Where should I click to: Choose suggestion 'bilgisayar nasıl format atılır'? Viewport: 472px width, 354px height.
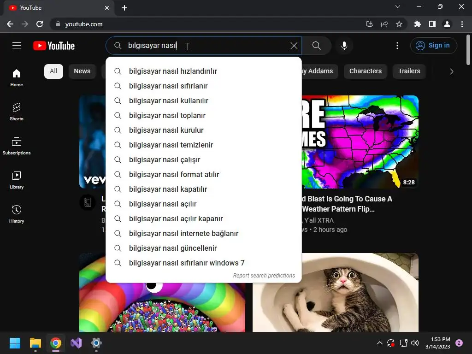coord(204,175)
